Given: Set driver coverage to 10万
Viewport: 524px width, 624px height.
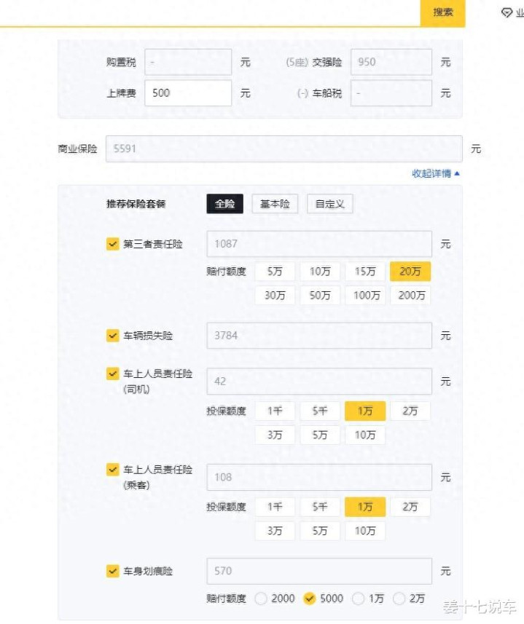Looking at the screenshot, I should pyautogui.click(x=365, y=435).
